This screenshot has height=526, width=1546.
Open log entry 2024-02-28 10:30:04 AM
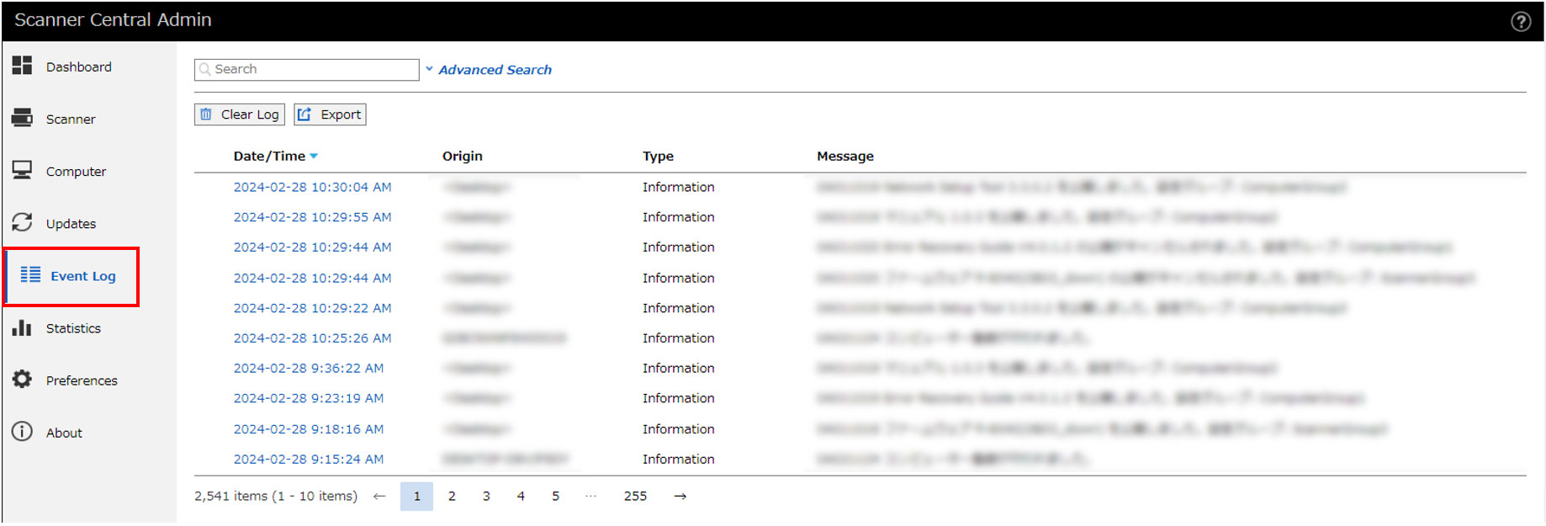click(x=312, y=187)
